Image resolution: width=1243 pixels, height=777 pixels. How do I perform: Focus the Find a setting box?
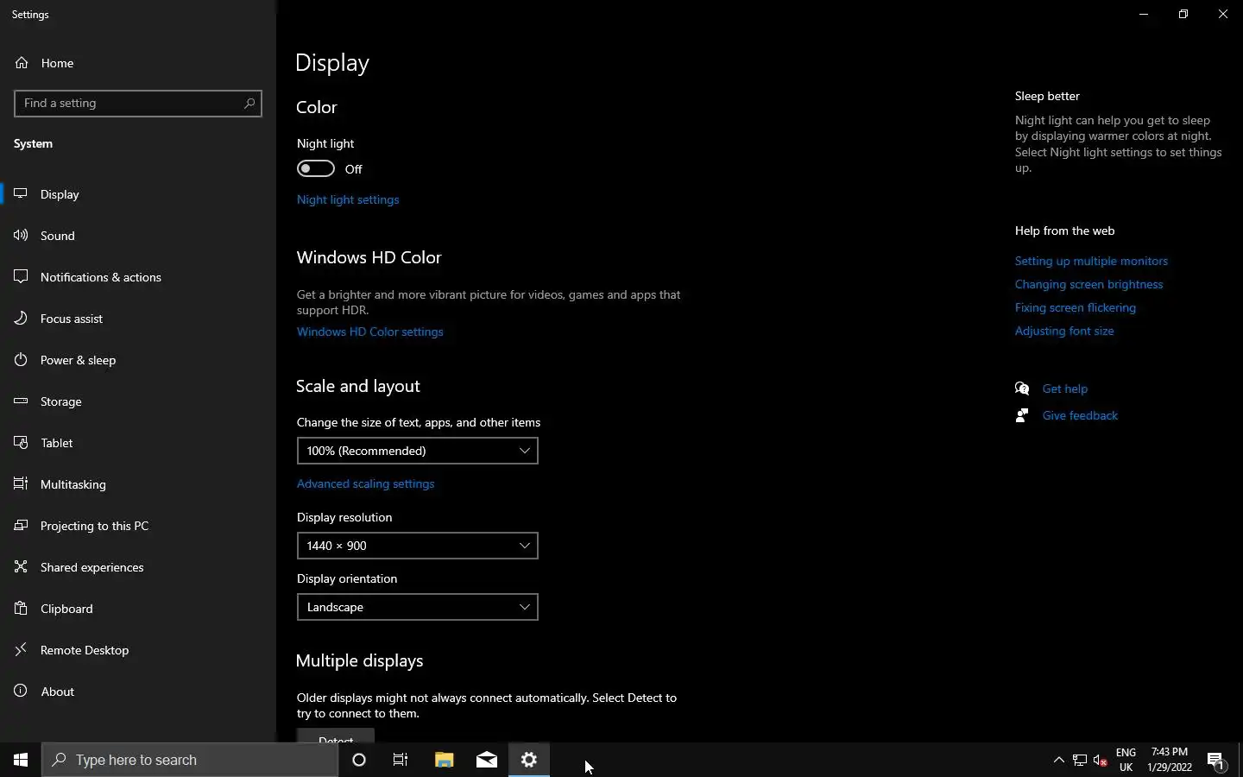(138, 103)
